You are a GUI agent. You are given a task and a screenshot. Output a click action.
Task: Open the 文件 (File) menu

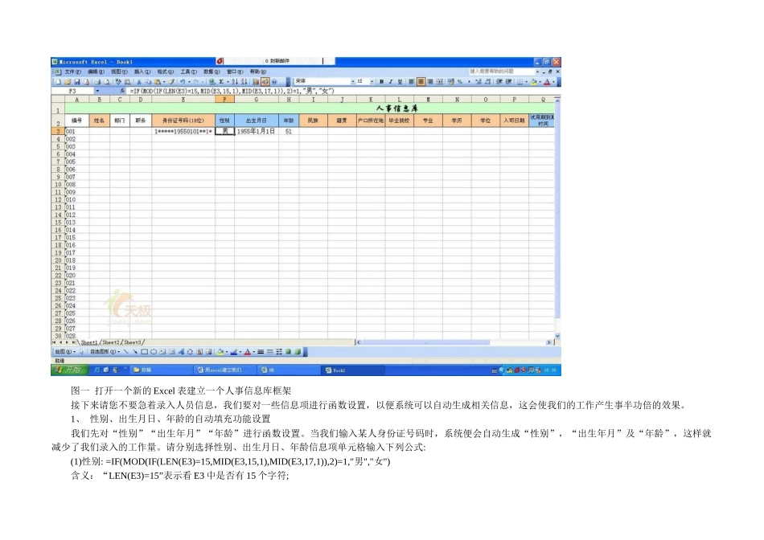point(72,72)
